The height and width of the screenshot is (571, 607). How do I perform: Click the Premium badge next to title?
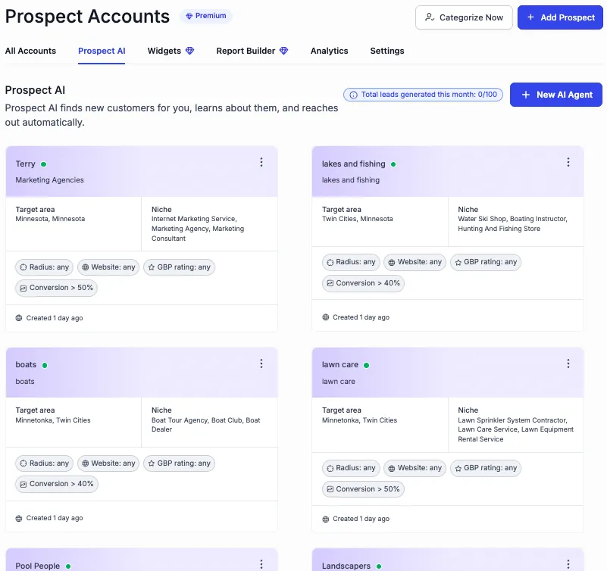[x=206, y=16]
